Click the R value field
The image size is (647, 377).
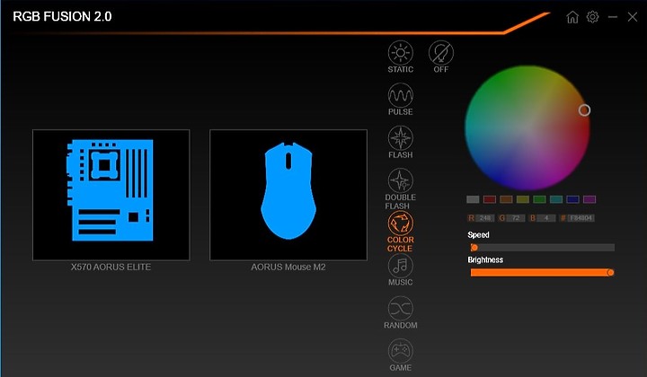point(485,218)
